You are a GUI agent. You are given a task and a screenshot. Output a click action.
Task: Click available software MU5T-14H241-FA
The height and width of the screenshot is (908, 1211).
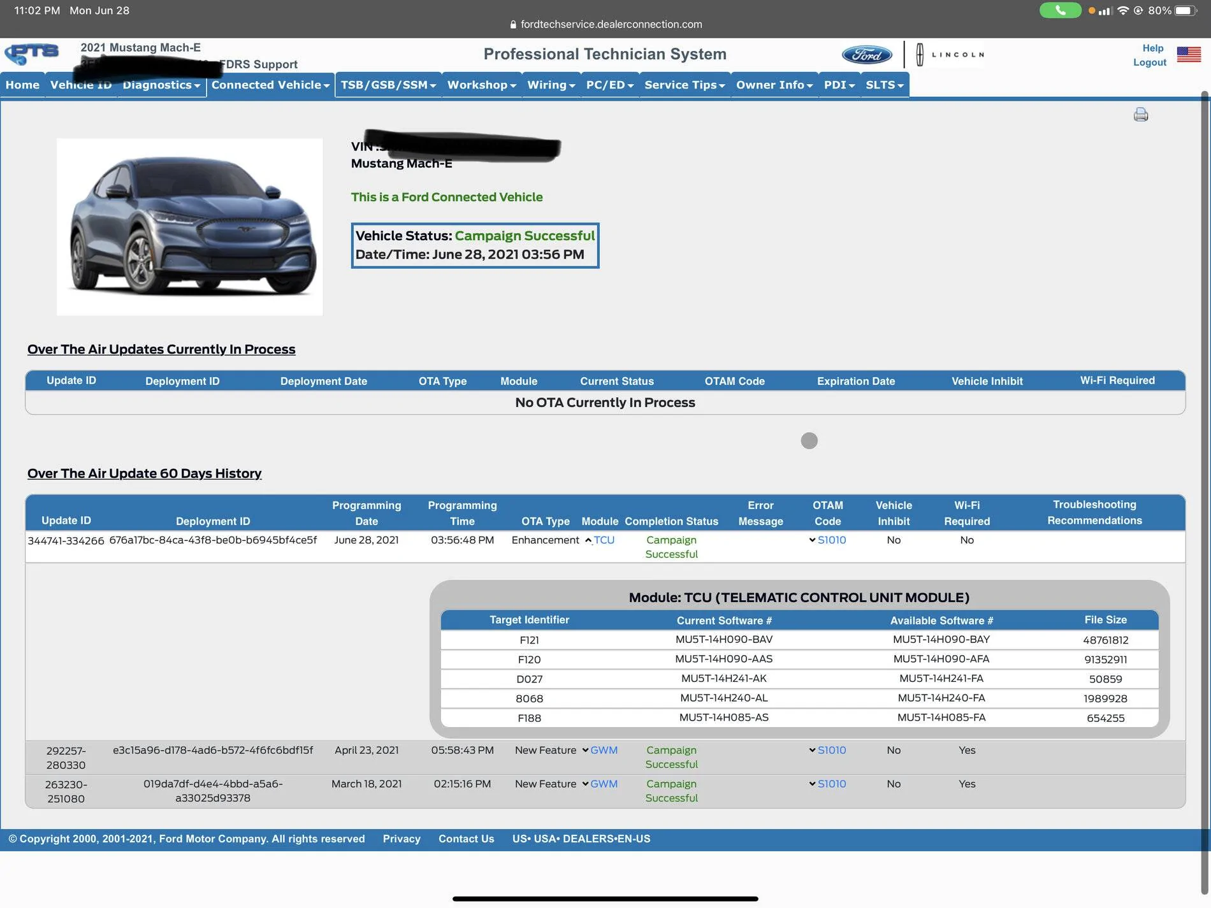pos(941,679)
